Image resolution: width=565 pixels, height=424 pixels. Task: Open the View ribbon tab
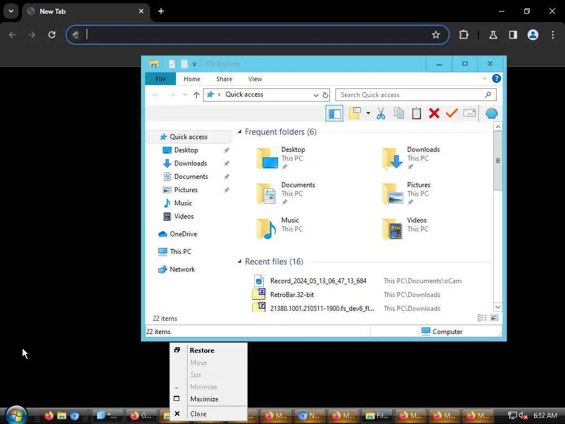[255, 79]
